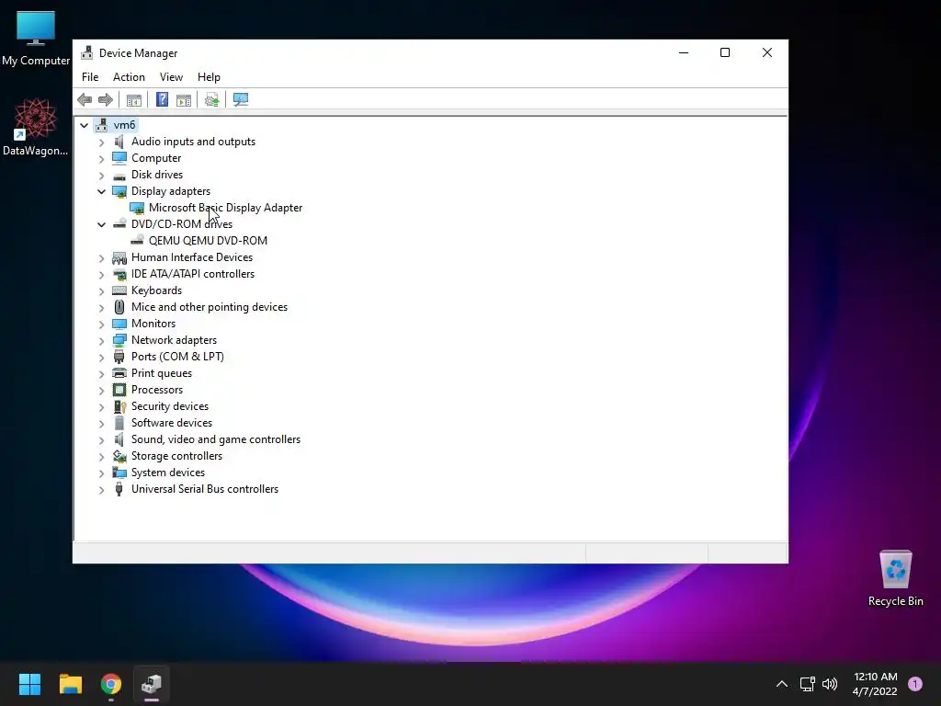Select the My Computer desktop icon
941x706 pixels.
tap(36, 38)
